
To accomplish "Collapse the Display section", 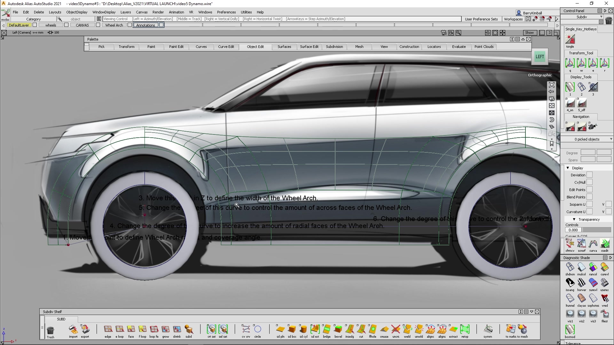I will 568,168.
